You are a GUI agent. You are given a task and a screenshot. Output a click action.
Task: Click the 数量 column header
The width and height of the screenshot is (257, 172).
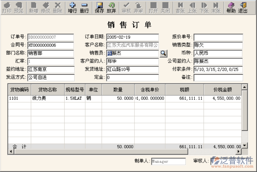click(118, 90)
